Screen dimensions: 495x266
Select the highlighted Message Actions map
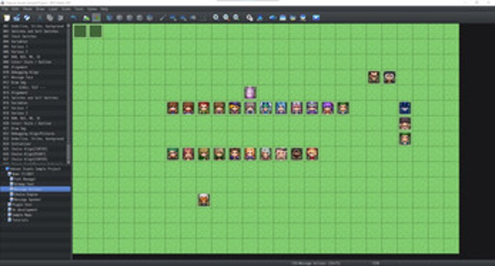click(35, 189)
